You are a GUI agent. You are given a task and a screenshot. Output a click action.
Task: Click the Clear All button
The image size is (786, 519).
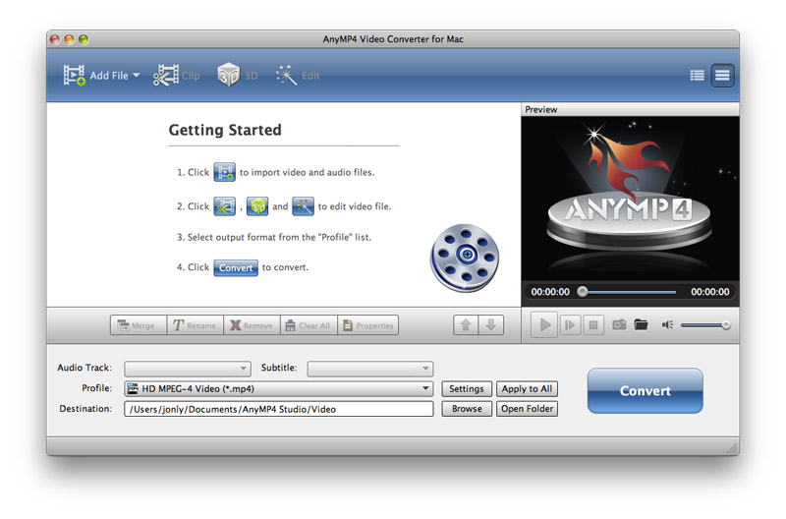tap(309, 325)
